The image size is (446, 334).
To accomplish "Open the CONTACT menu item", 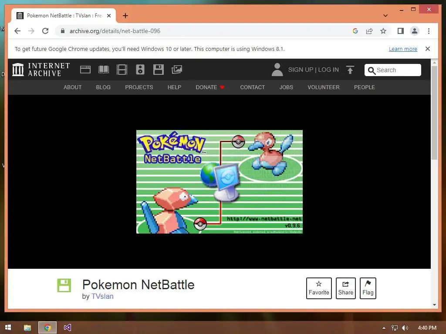I will 252,87.
